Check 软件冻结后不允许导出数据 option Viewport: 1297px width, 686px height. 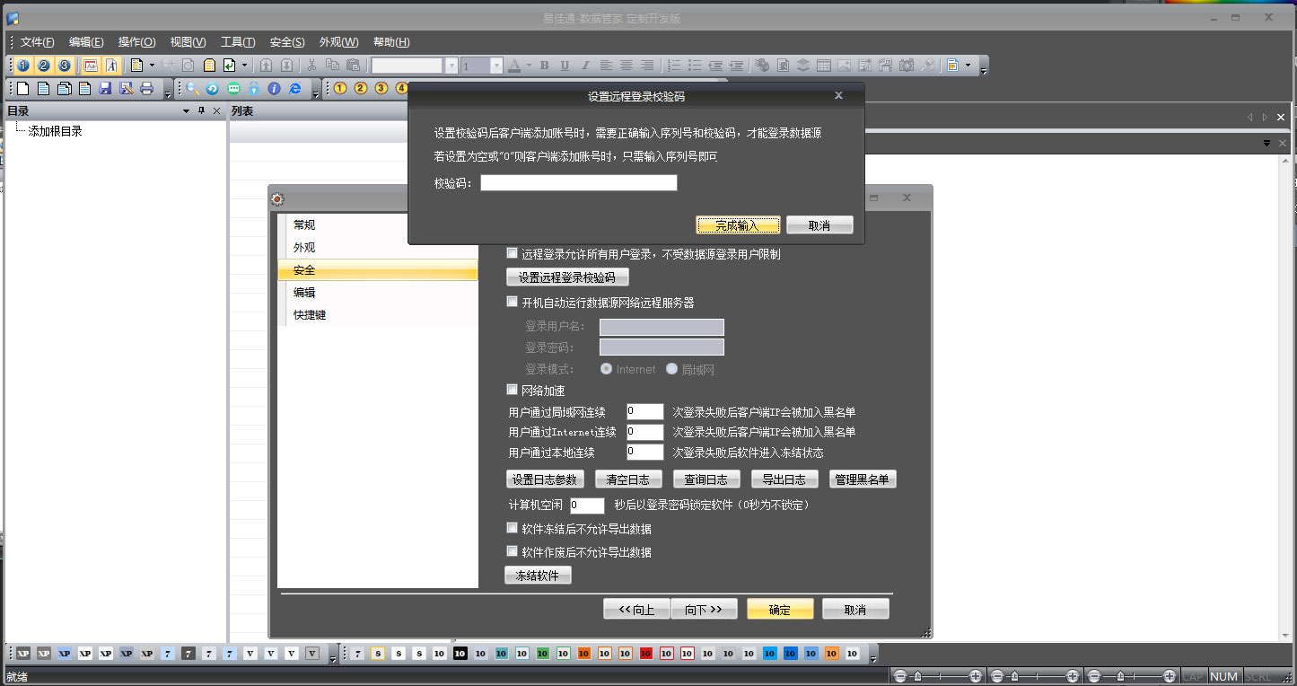point(513,528)
